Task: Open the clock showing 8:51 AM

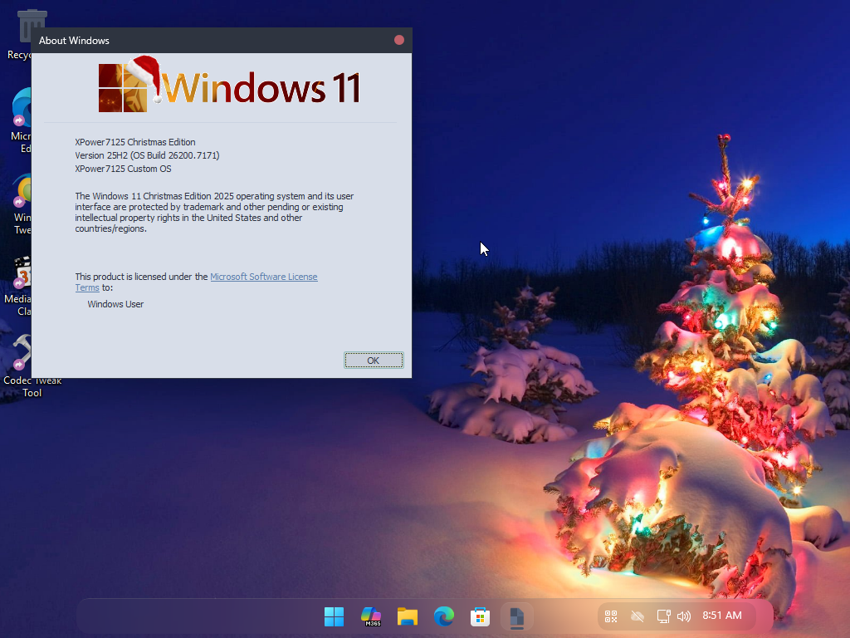Action: 722,616
